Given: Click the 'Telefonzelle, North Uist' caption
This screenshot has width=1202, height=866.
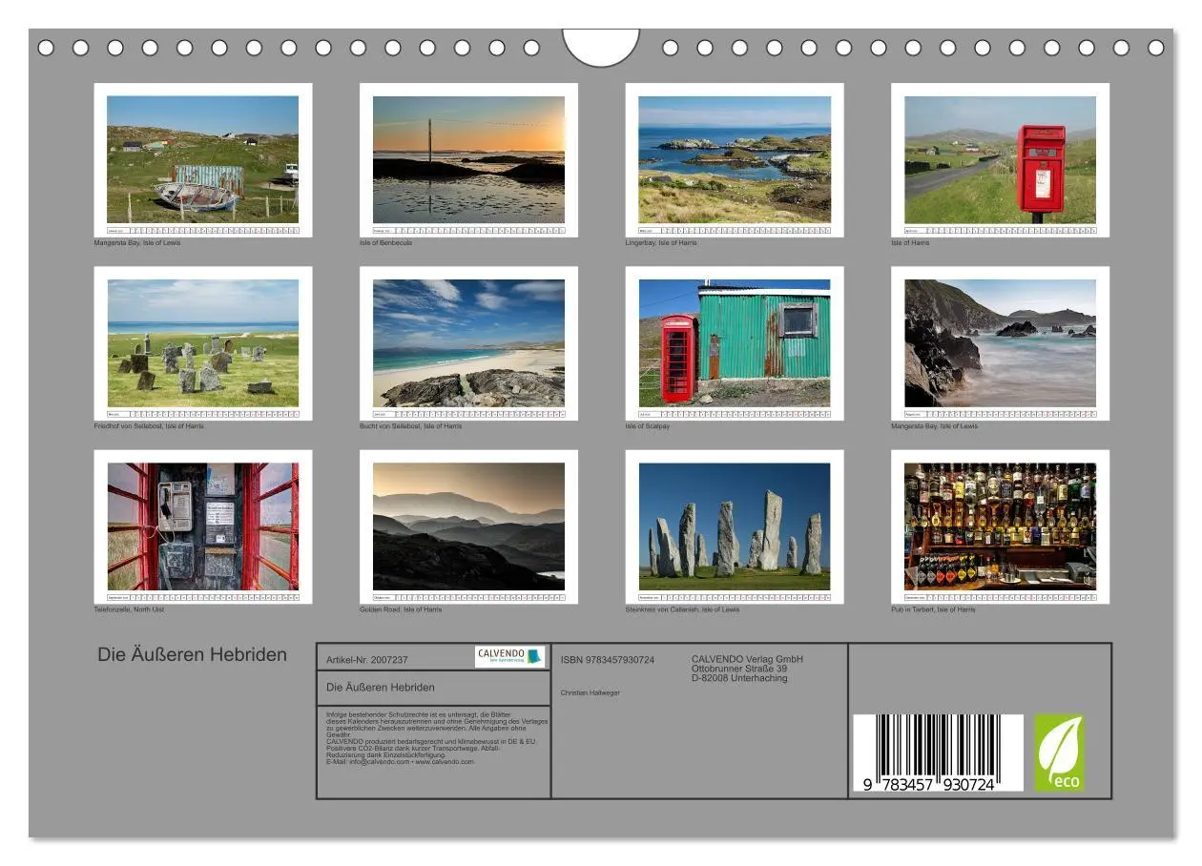Looking at the screenshot, I should (129, 609).
